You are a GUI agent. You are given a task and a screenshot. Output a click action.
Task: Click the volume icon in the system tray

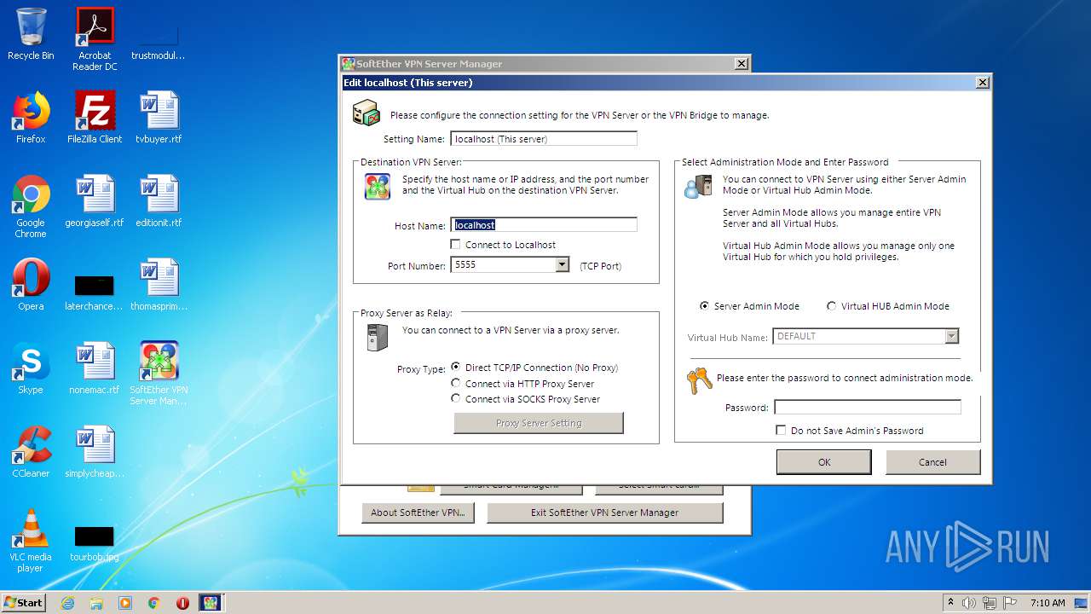[969, 603]
